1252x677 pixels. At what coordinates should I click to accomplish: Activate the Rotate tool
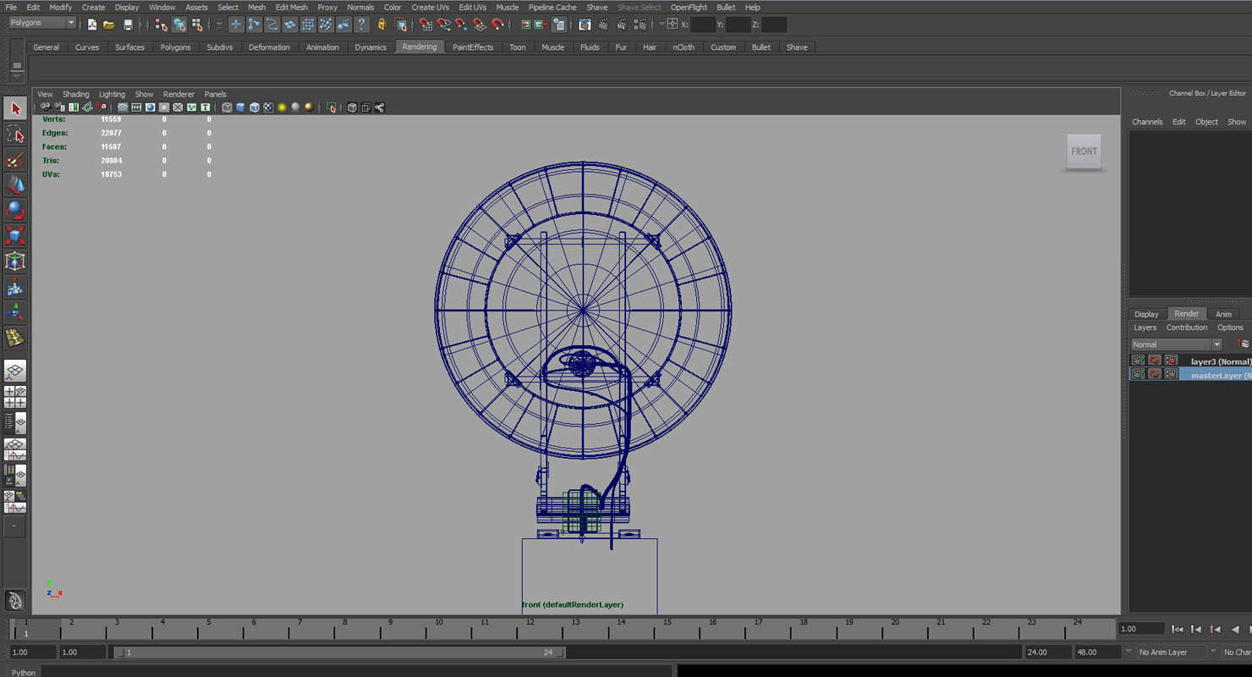(x=15, y=210)
